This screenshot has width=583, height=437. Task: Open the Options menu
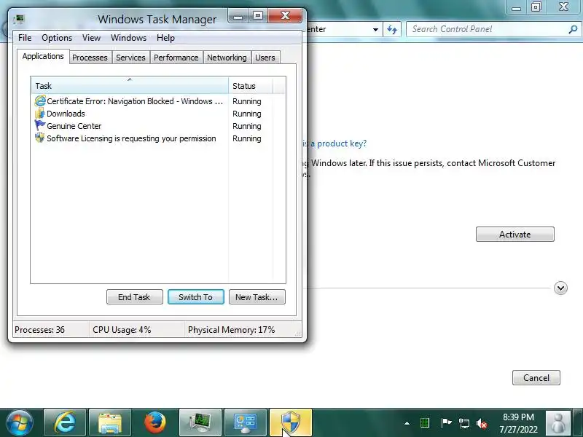coord(57,38)
